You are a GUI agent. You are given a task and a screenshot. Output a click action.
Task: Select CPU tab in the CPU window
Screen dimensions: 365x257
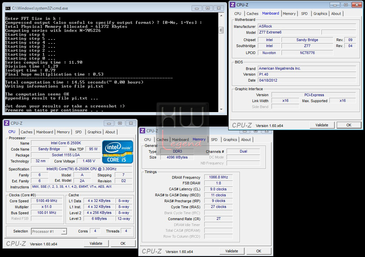[12, 132]
